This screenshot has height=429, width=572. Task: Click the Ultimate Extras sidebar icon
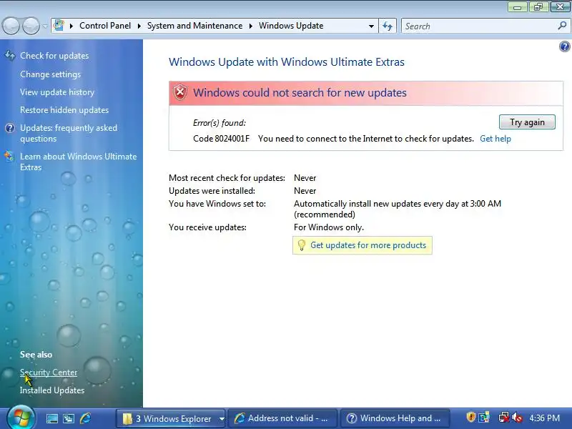(9, 157)
